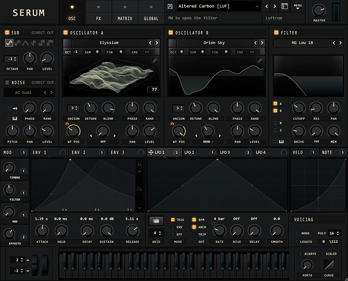This screenshot has height=281, width=348.
Task: Click the pitch bend wheel
Action: tap(34, 265)
